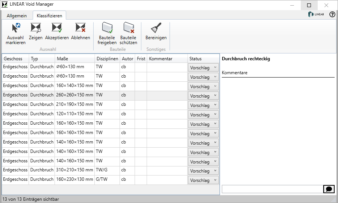Open Status dropdown for 260×260×150 mm row
Image resolution: width=338 pixels, height=203 pixels.
coord(203,96)
